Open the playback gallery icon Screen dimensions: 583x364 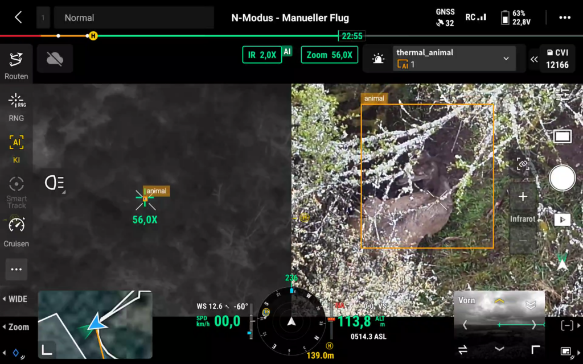(x=562, y=220)
